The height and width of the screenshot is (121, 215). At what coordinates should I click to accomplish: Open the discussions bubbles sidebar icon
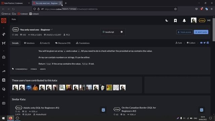(x=4, y=89)
